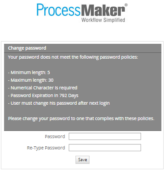Click the Change password header
165x172 pixels.
[x=27, y=48]
